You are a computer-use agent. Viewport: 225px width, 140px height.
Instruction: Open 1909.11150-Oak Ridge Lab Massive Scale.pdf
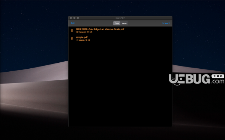[x=100, y=29]
